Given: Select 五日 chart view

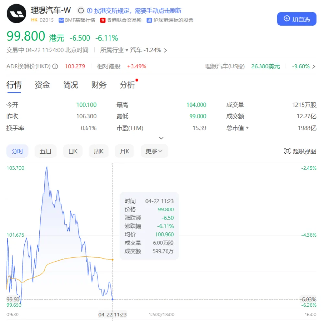Looking at the screenshot, I should [45, 151].
